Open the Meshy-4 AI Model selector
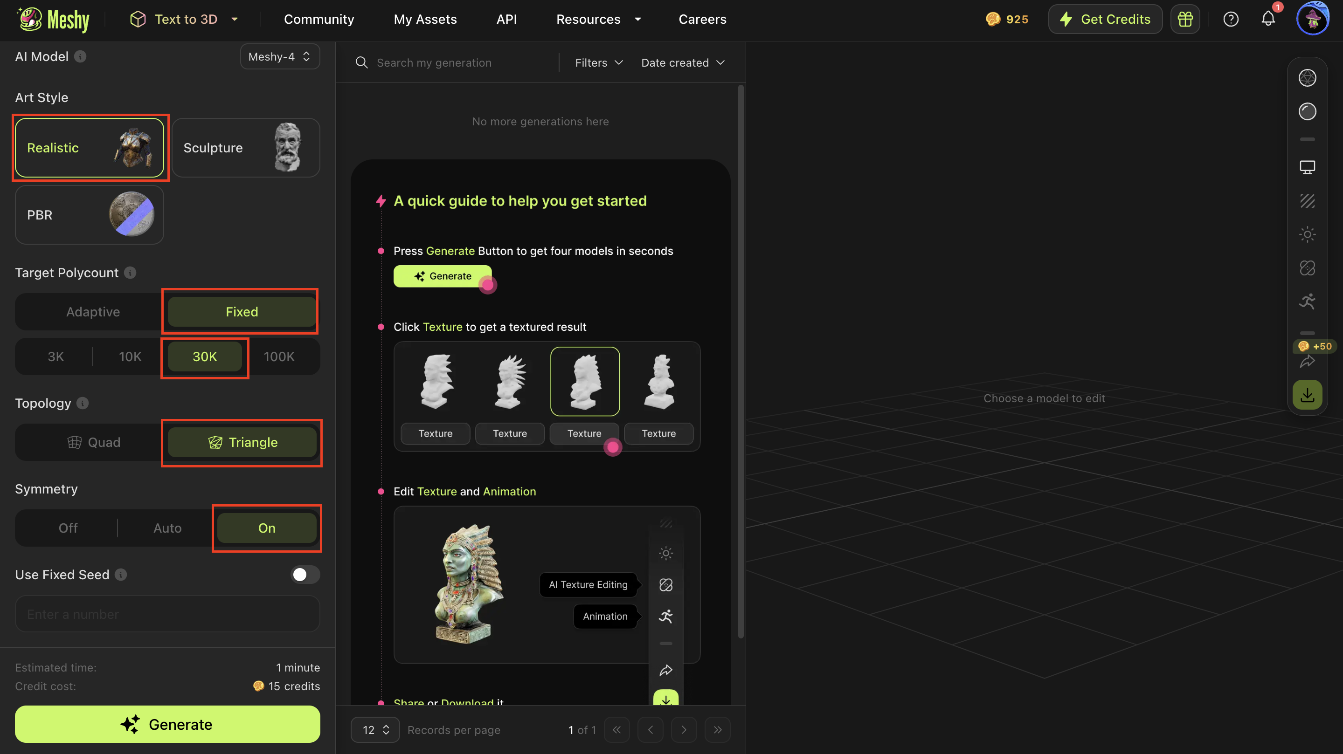The width and height of the screenshot is (1343, 754). [x=279, y=56]
